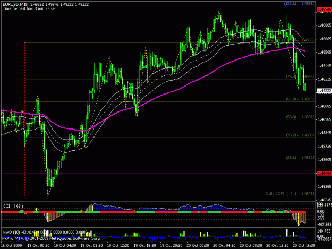Screen dimensions: 332x249
Task: Click the 148.763 NVO scale value
Action: (324, 231)
